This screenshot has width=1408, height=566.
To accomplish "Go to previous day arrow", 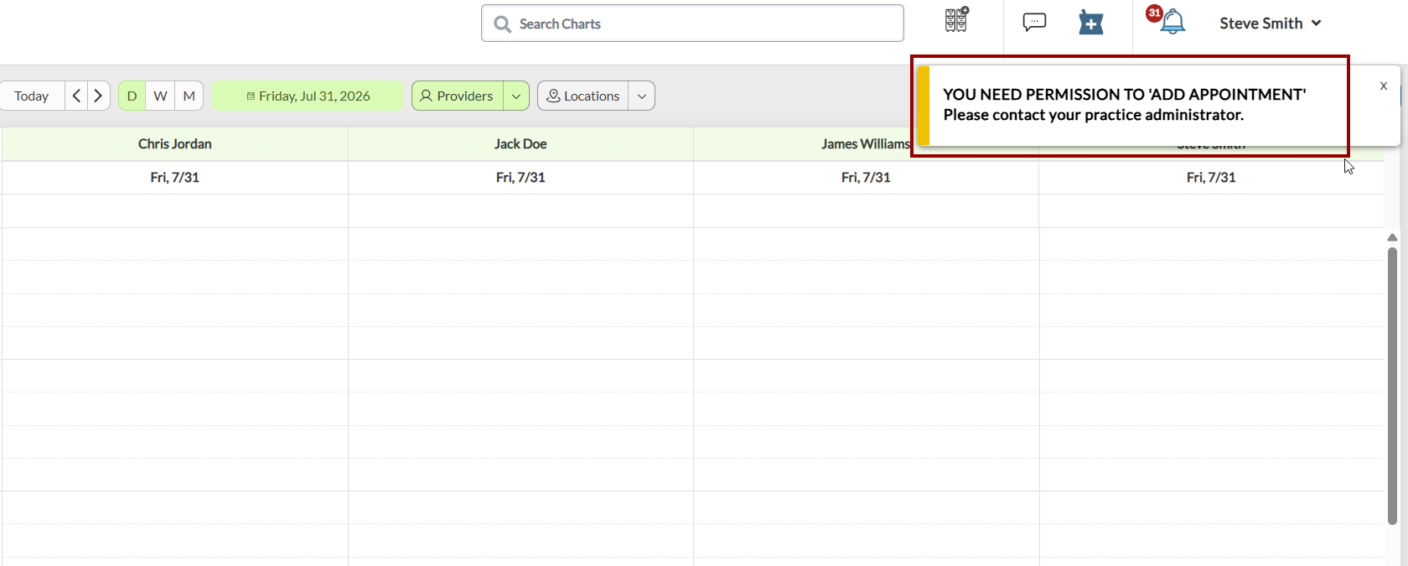I will tap(76, 96).
